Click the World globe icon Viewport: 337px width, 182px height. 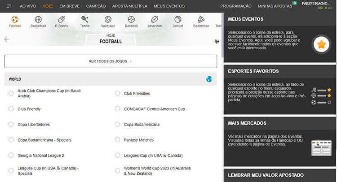pos(209,79)
